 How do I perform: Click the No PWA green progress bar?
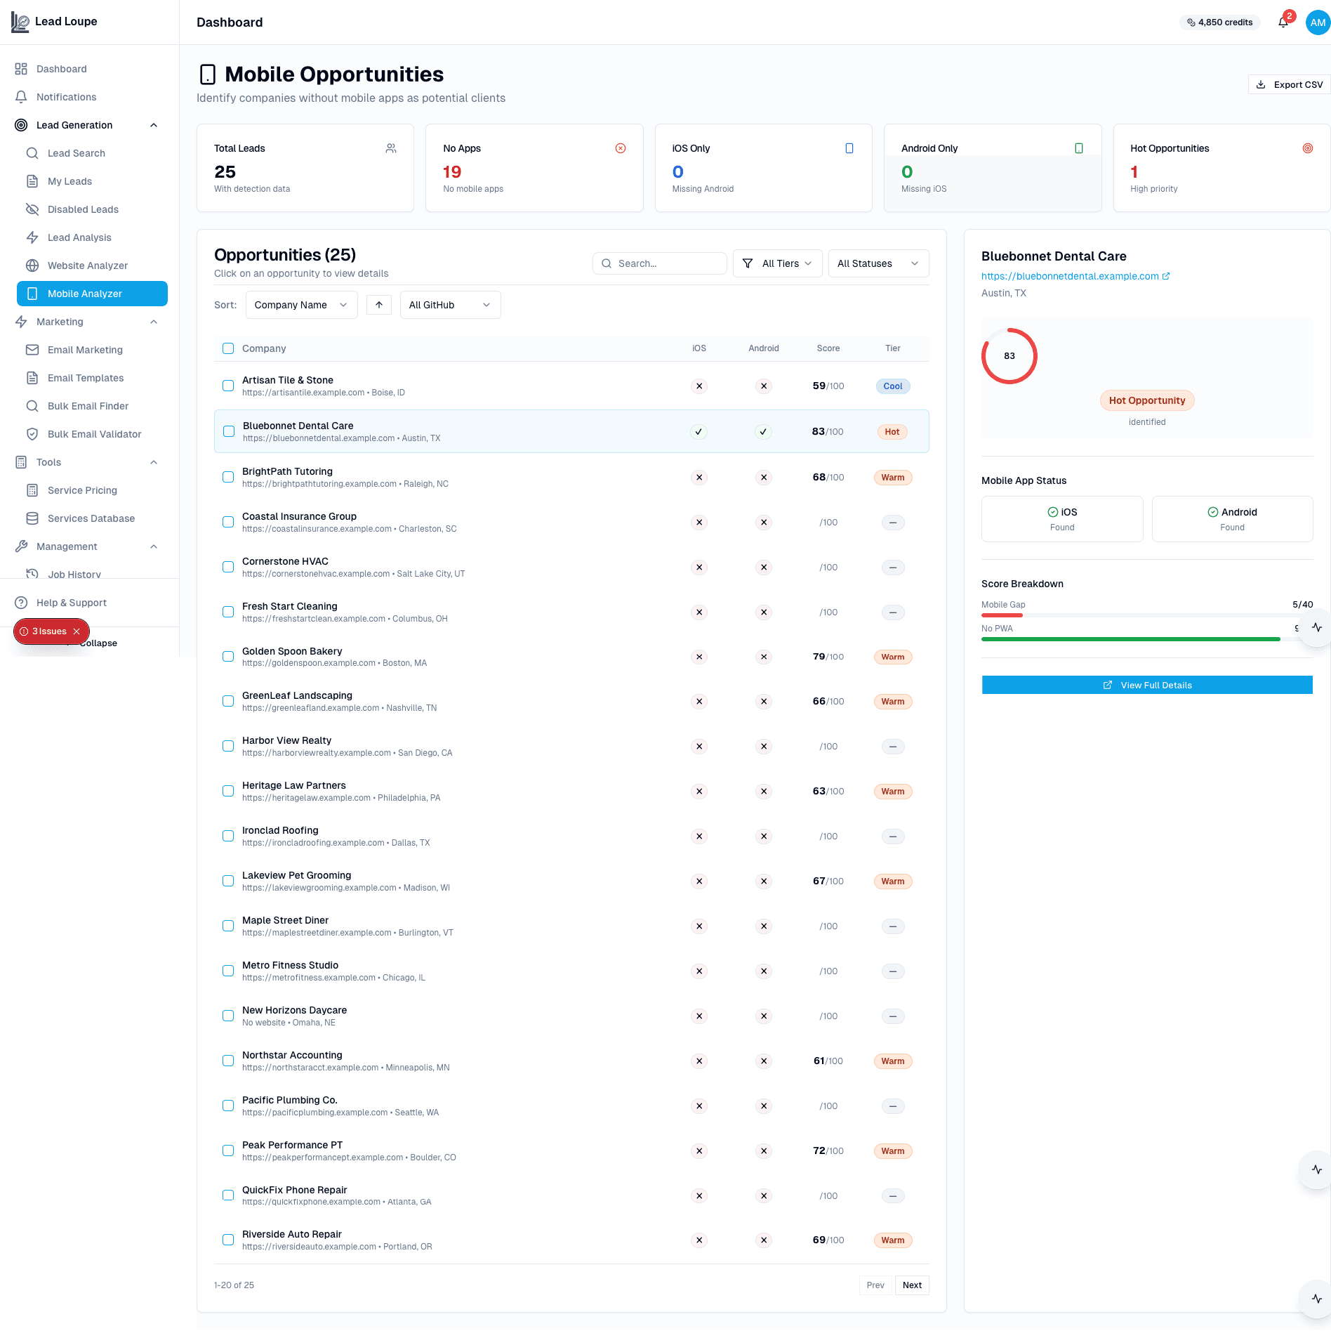(1130, 639)
